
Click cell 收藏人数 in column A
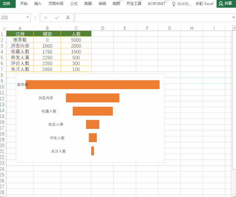click(20, 52)
